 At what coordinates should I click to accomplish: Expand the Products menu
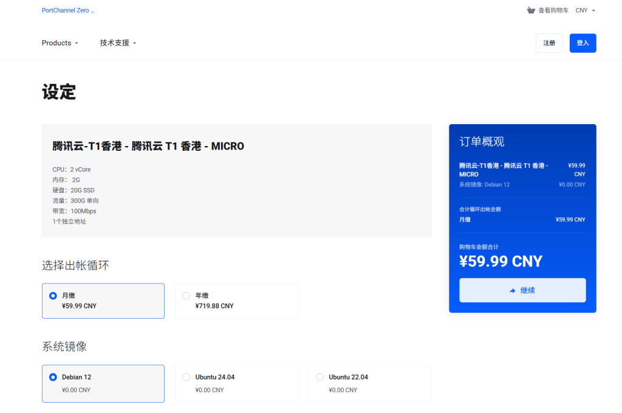coord(60,43)
